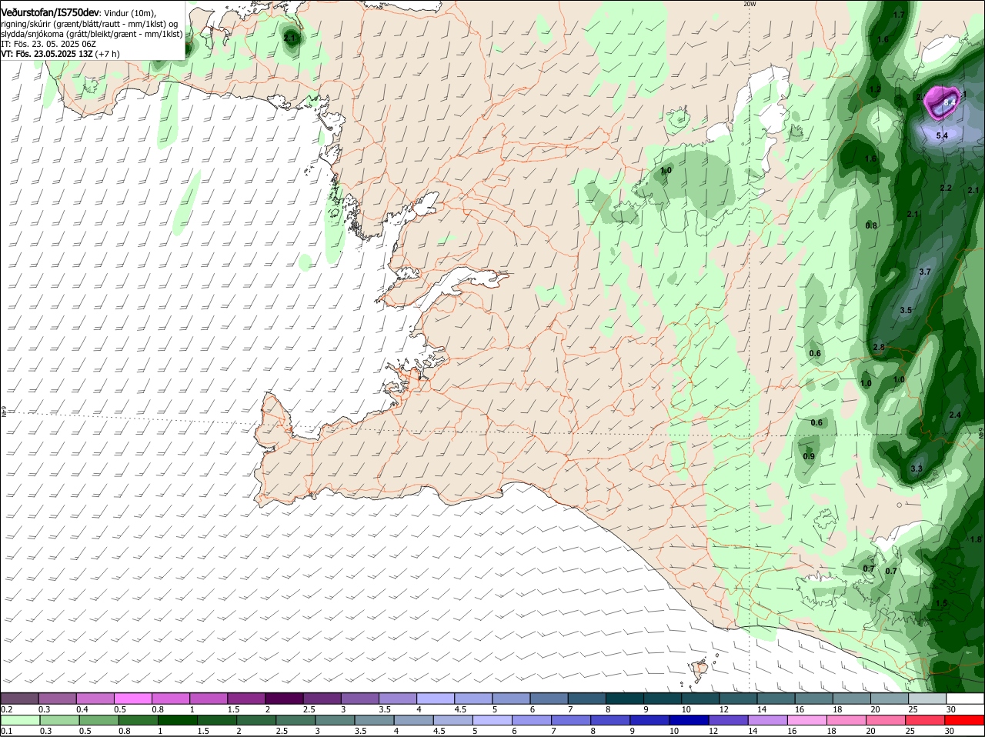Click the 20W longitude label at top
The image size is (985, 737).
(x=750, y=4)
